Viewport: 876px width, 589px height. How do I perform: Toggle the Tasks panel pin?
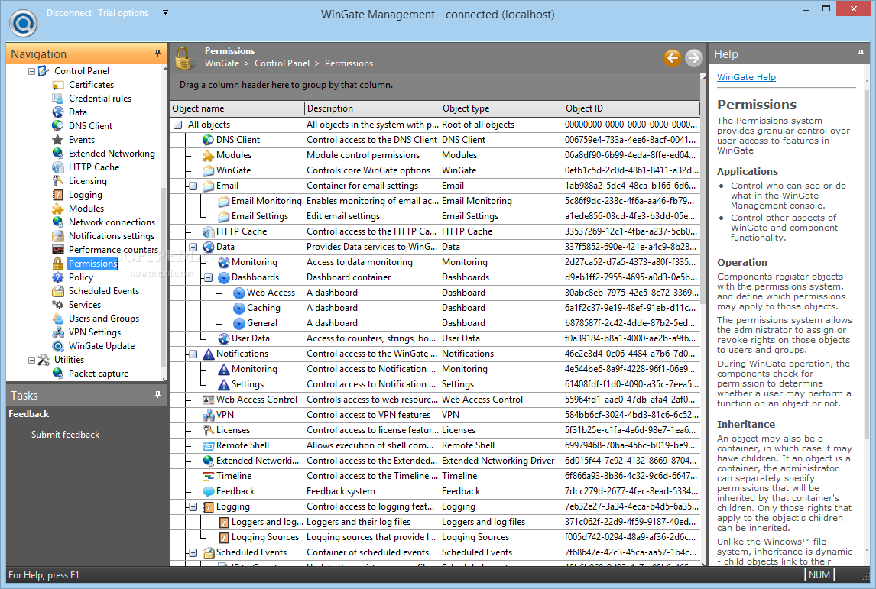click(157, 395)
